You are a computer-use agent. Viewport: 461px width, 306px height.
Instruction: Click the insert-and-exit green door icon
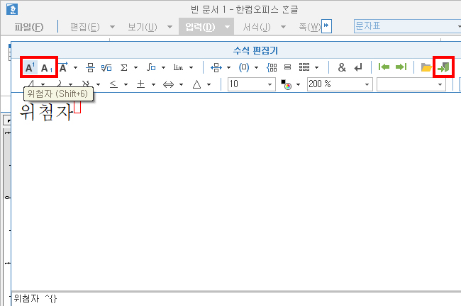pyautogui.click(x=443, y=67)
